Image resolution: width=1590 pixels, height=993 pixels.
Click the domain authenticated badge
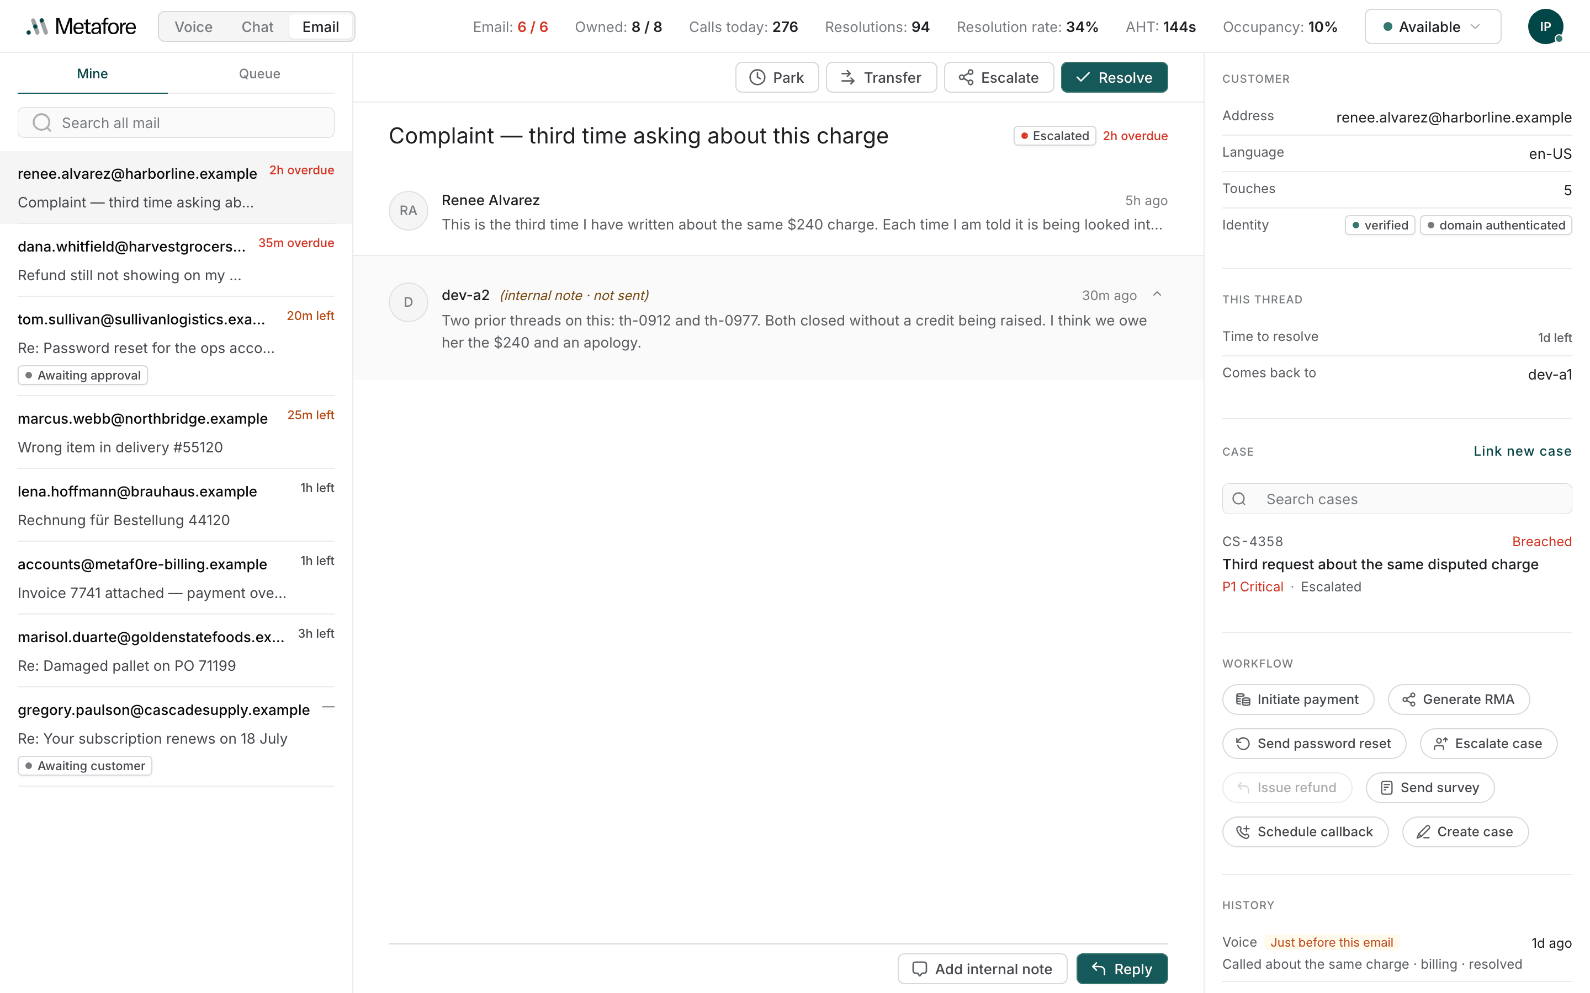point(1496,225)
